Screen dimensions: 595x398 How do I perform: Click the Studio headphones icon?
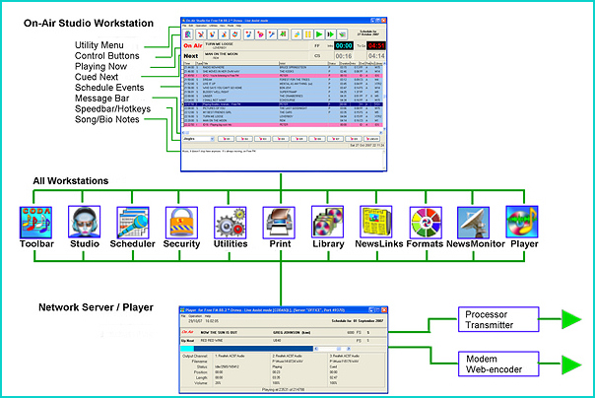84,221
